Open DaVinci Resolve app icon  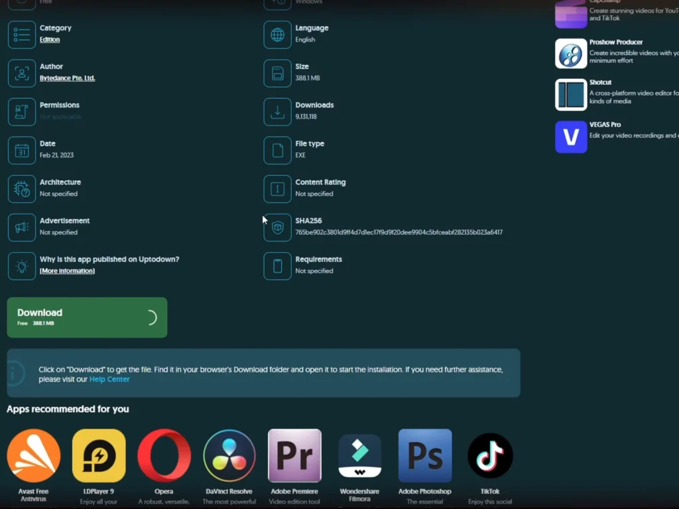point(229,456)
